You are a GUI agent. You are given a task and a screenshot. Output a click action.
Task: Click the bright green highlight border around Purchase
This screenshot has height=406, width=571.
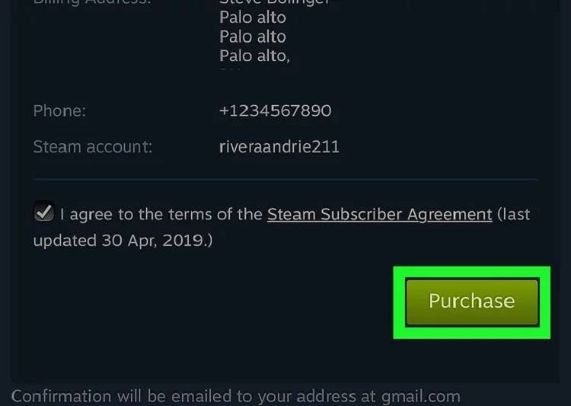471,271
